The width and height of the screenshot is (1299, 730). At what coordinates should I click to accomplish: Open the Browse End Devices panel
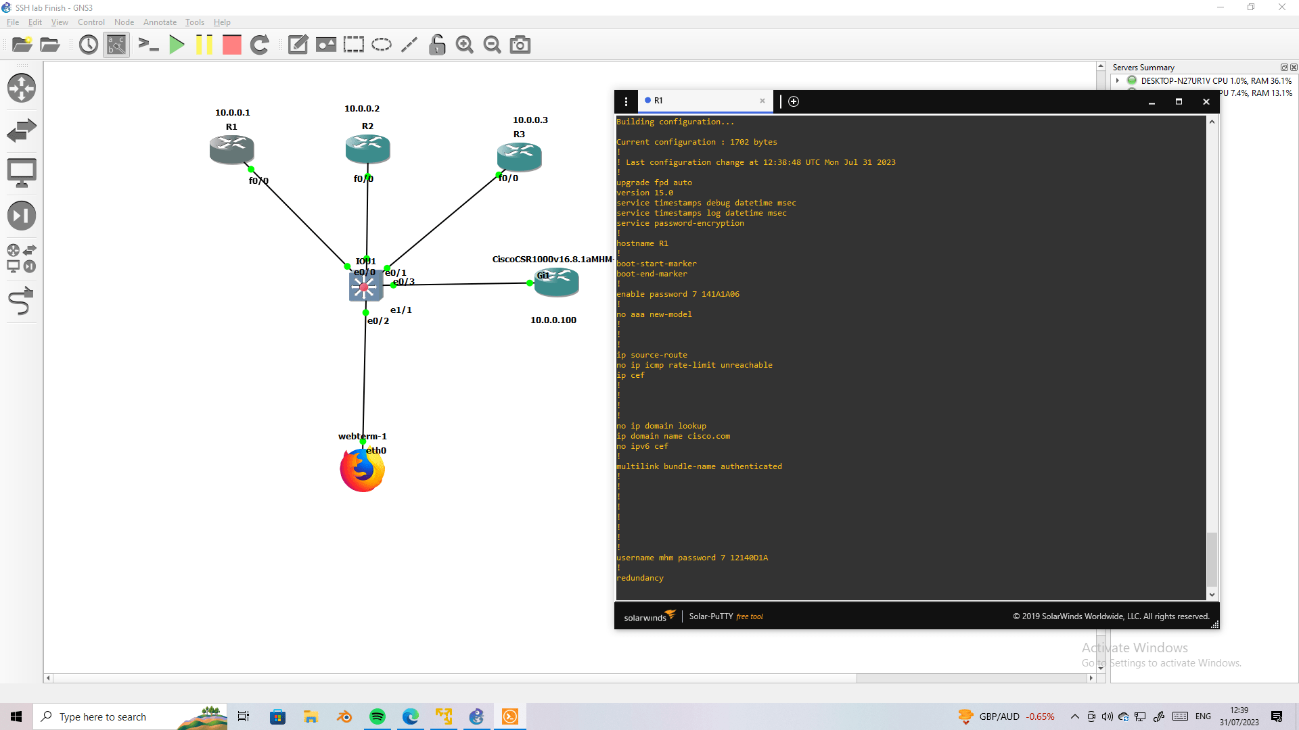22,172
